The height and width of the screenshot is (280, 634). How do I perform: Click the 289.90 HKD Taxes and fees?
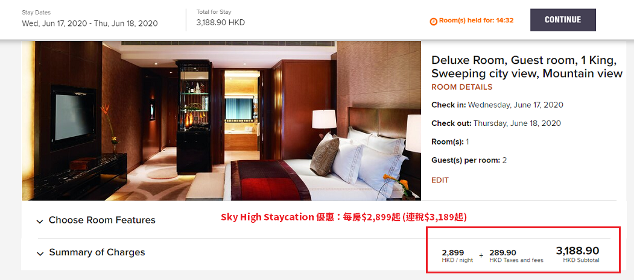click(516, 256)
